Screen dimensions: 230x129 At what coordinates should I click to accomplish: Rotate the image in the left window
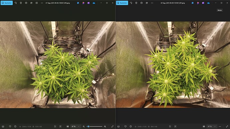16,3
